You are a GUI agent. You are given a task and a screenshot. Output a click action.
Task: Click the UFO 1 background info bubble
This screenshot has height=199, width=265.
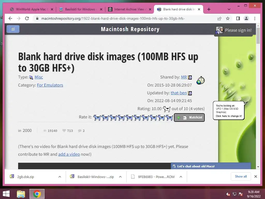point(229,110)
